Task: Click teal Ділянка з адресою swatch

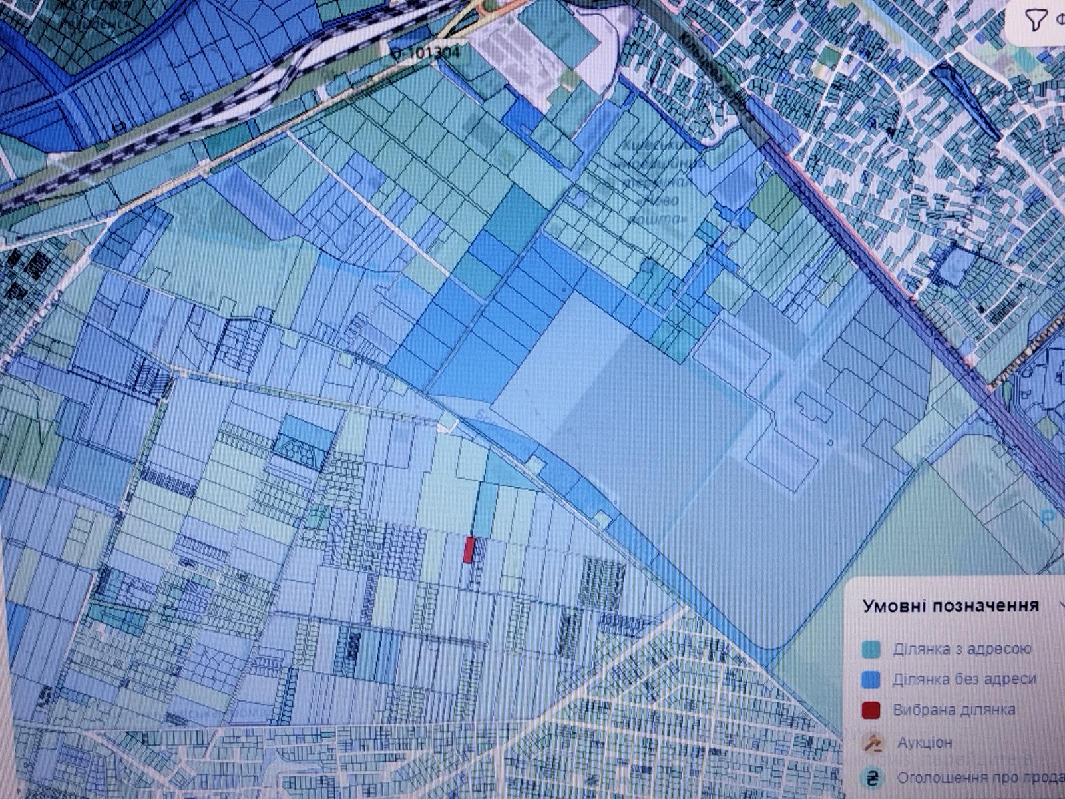Action: (x=871, y=649)
